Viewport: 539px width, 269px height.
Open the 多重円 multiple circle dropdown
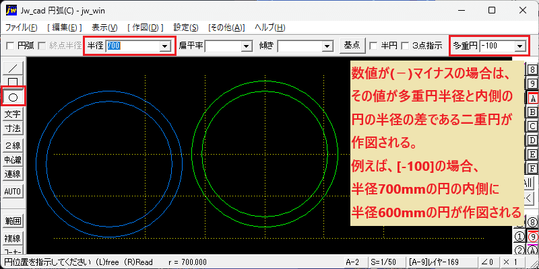click(x=519, y=46)
